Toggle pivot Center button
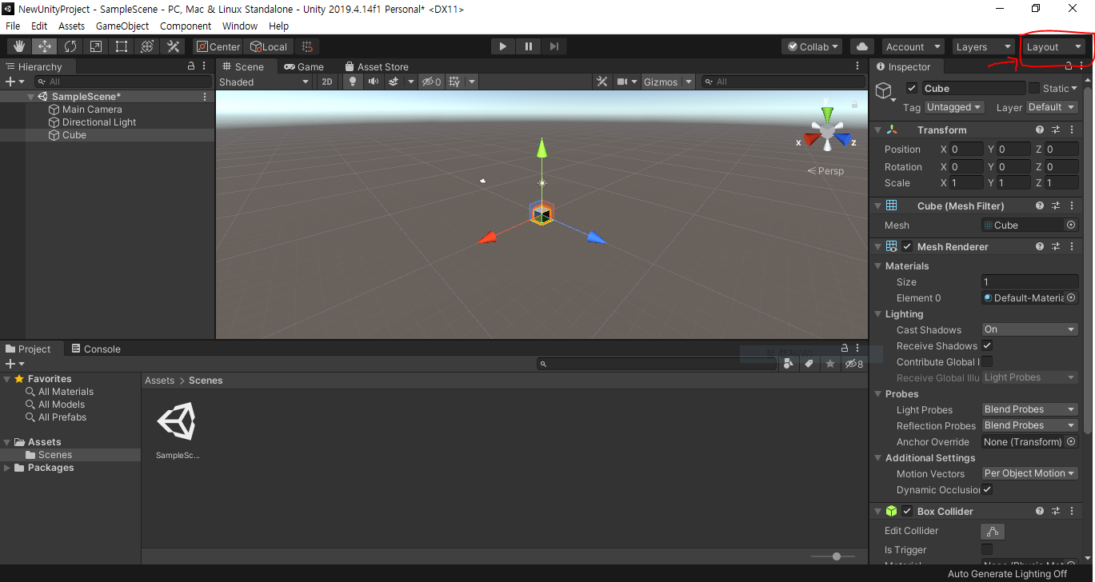 tap(218, 46)
